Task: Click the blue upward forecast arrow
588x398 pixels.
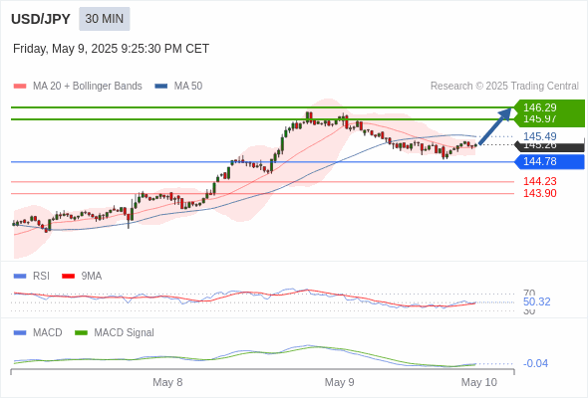Action: 495,125
